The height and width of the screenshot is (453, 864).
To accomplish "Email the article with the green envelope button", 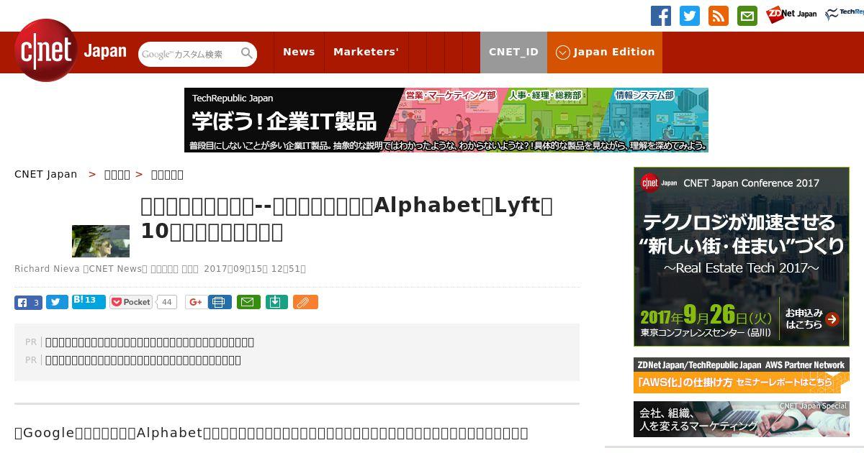I will pos(248,303).
